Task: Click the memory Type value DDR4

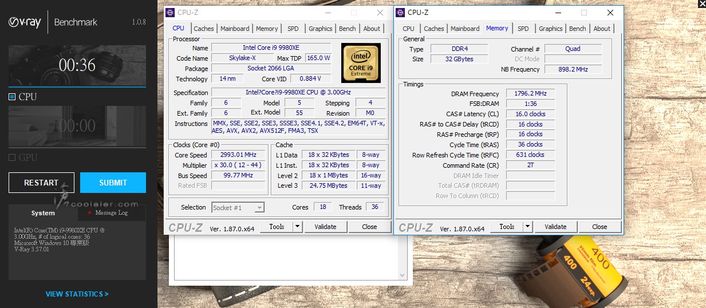Action: 460,49
